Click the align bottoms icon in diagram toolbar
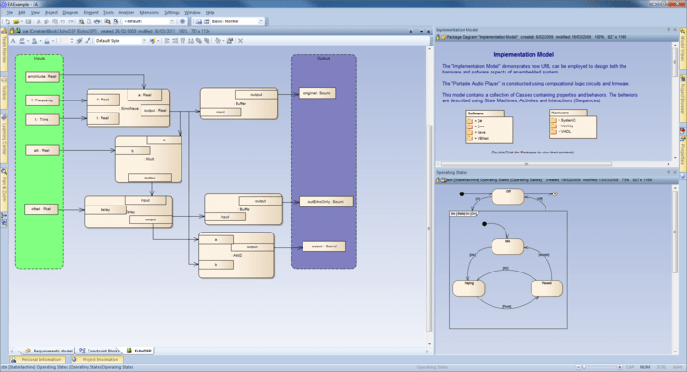This screenshot has height=372, width=687. pos(191,41)
